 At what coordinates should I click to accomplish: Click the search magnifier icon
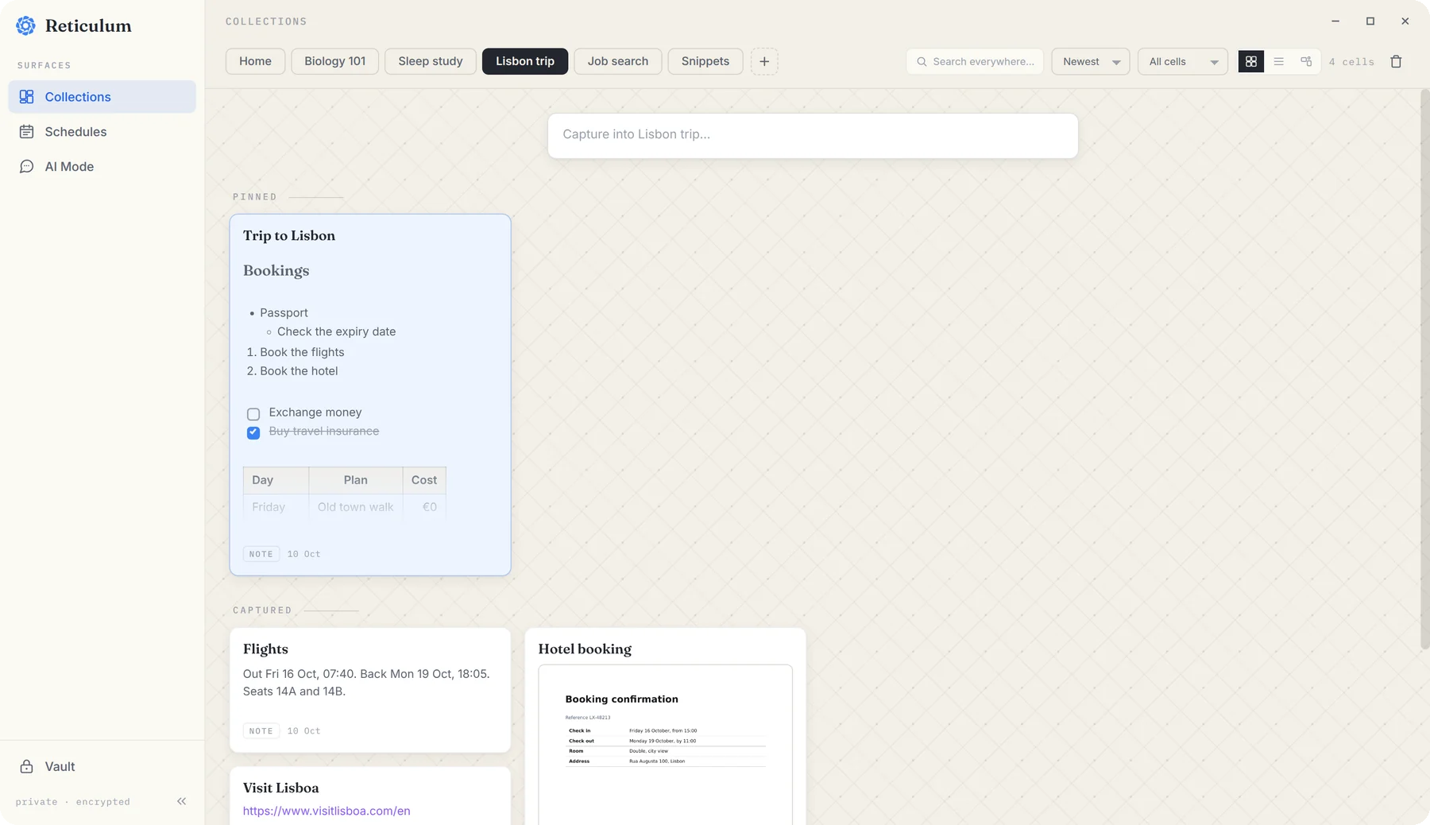[x=922, y=61]
